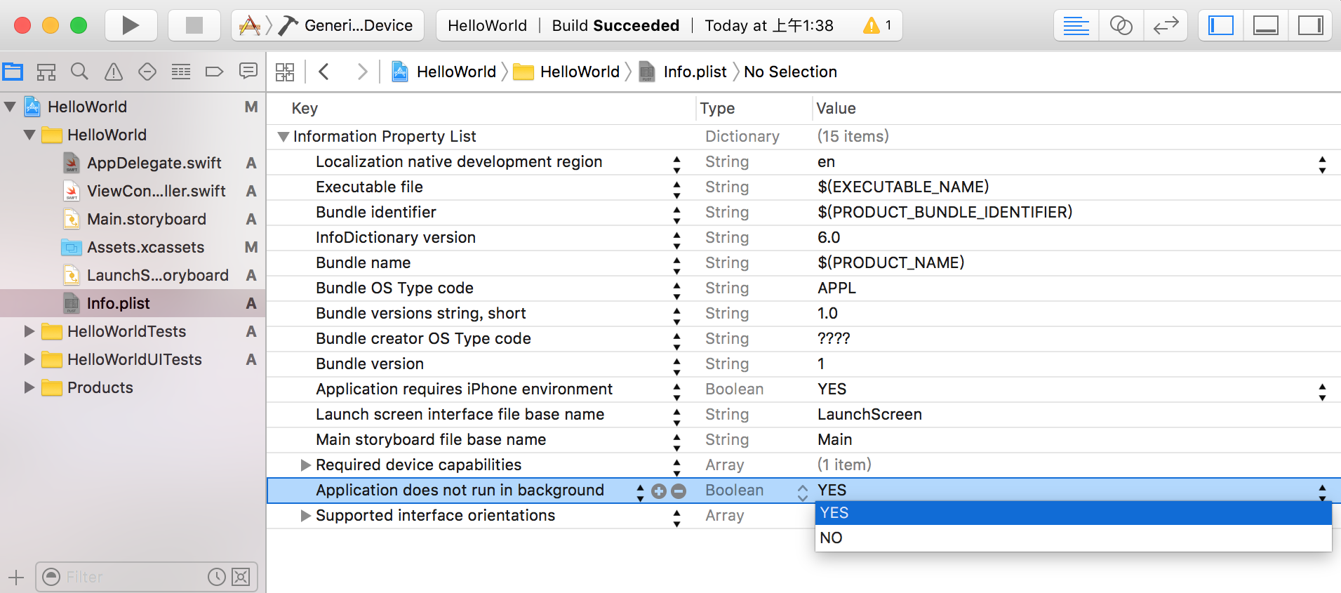The height and width of the screenshot is (593, 1341).
Task: Click the Key column header
Action: (305, 109)
